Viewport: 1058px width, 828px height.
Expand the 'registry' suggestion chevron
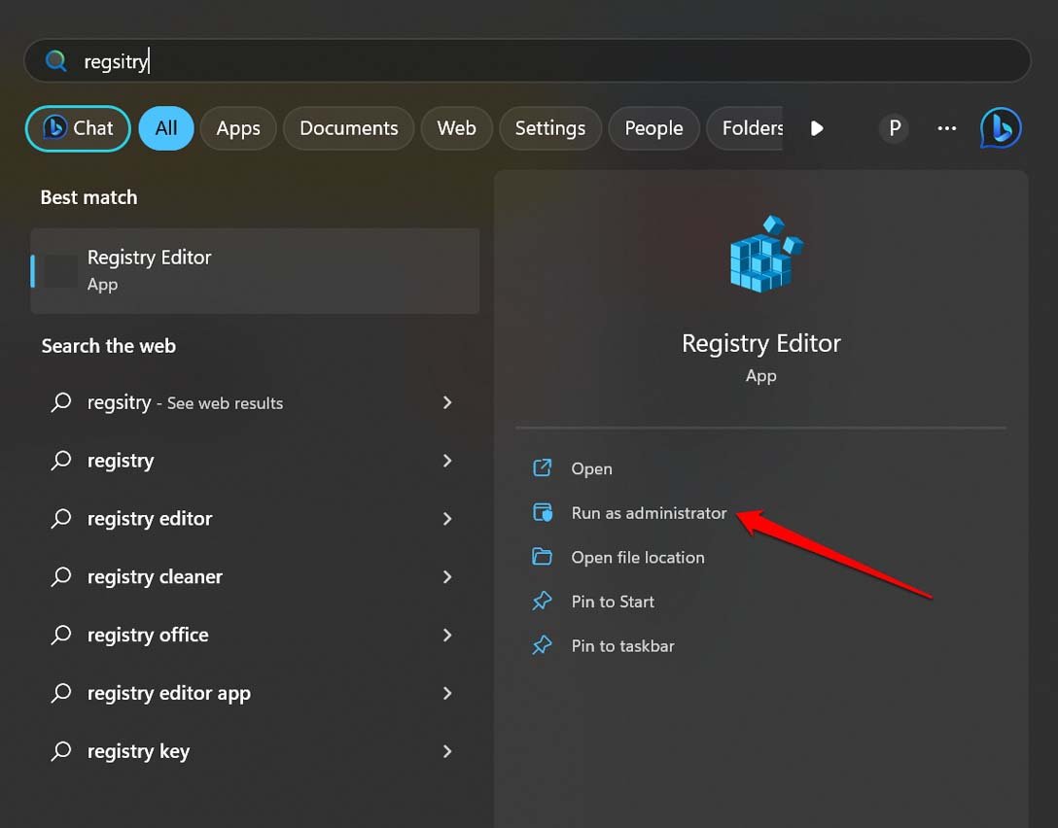[x=447, y=461]
